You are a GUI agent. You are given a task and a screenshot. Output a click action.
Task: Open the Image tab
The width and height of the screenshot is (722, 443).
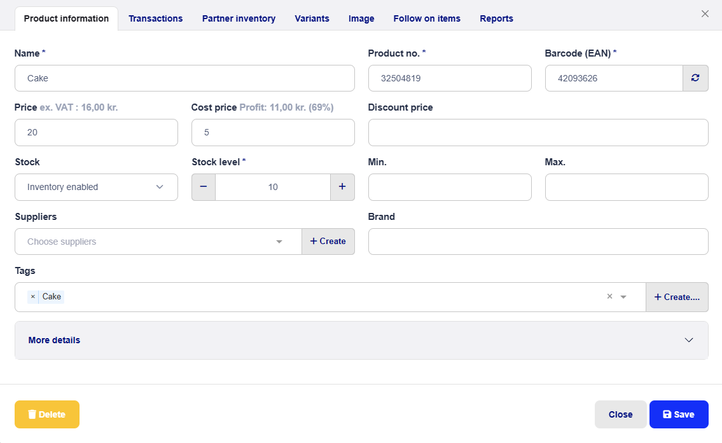click(361, 18)
